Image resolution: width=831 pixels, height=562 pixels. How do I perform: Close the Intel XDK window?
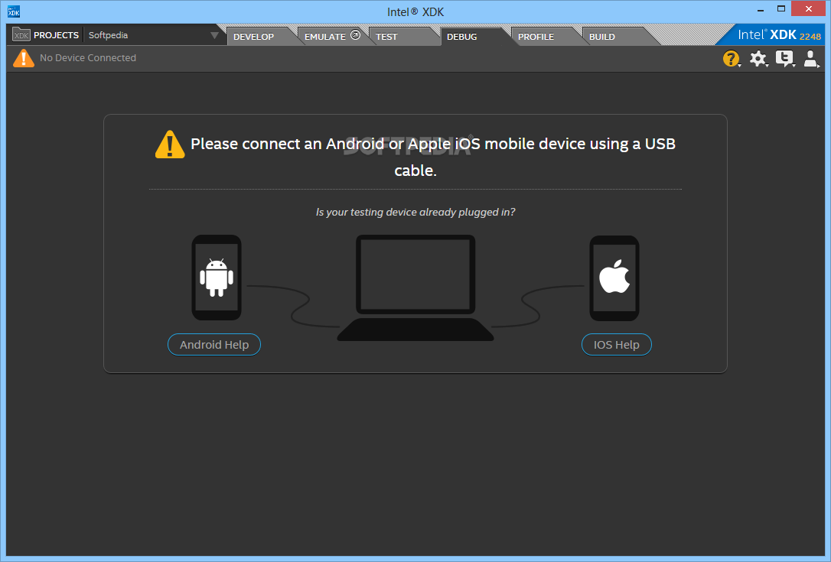809,8
